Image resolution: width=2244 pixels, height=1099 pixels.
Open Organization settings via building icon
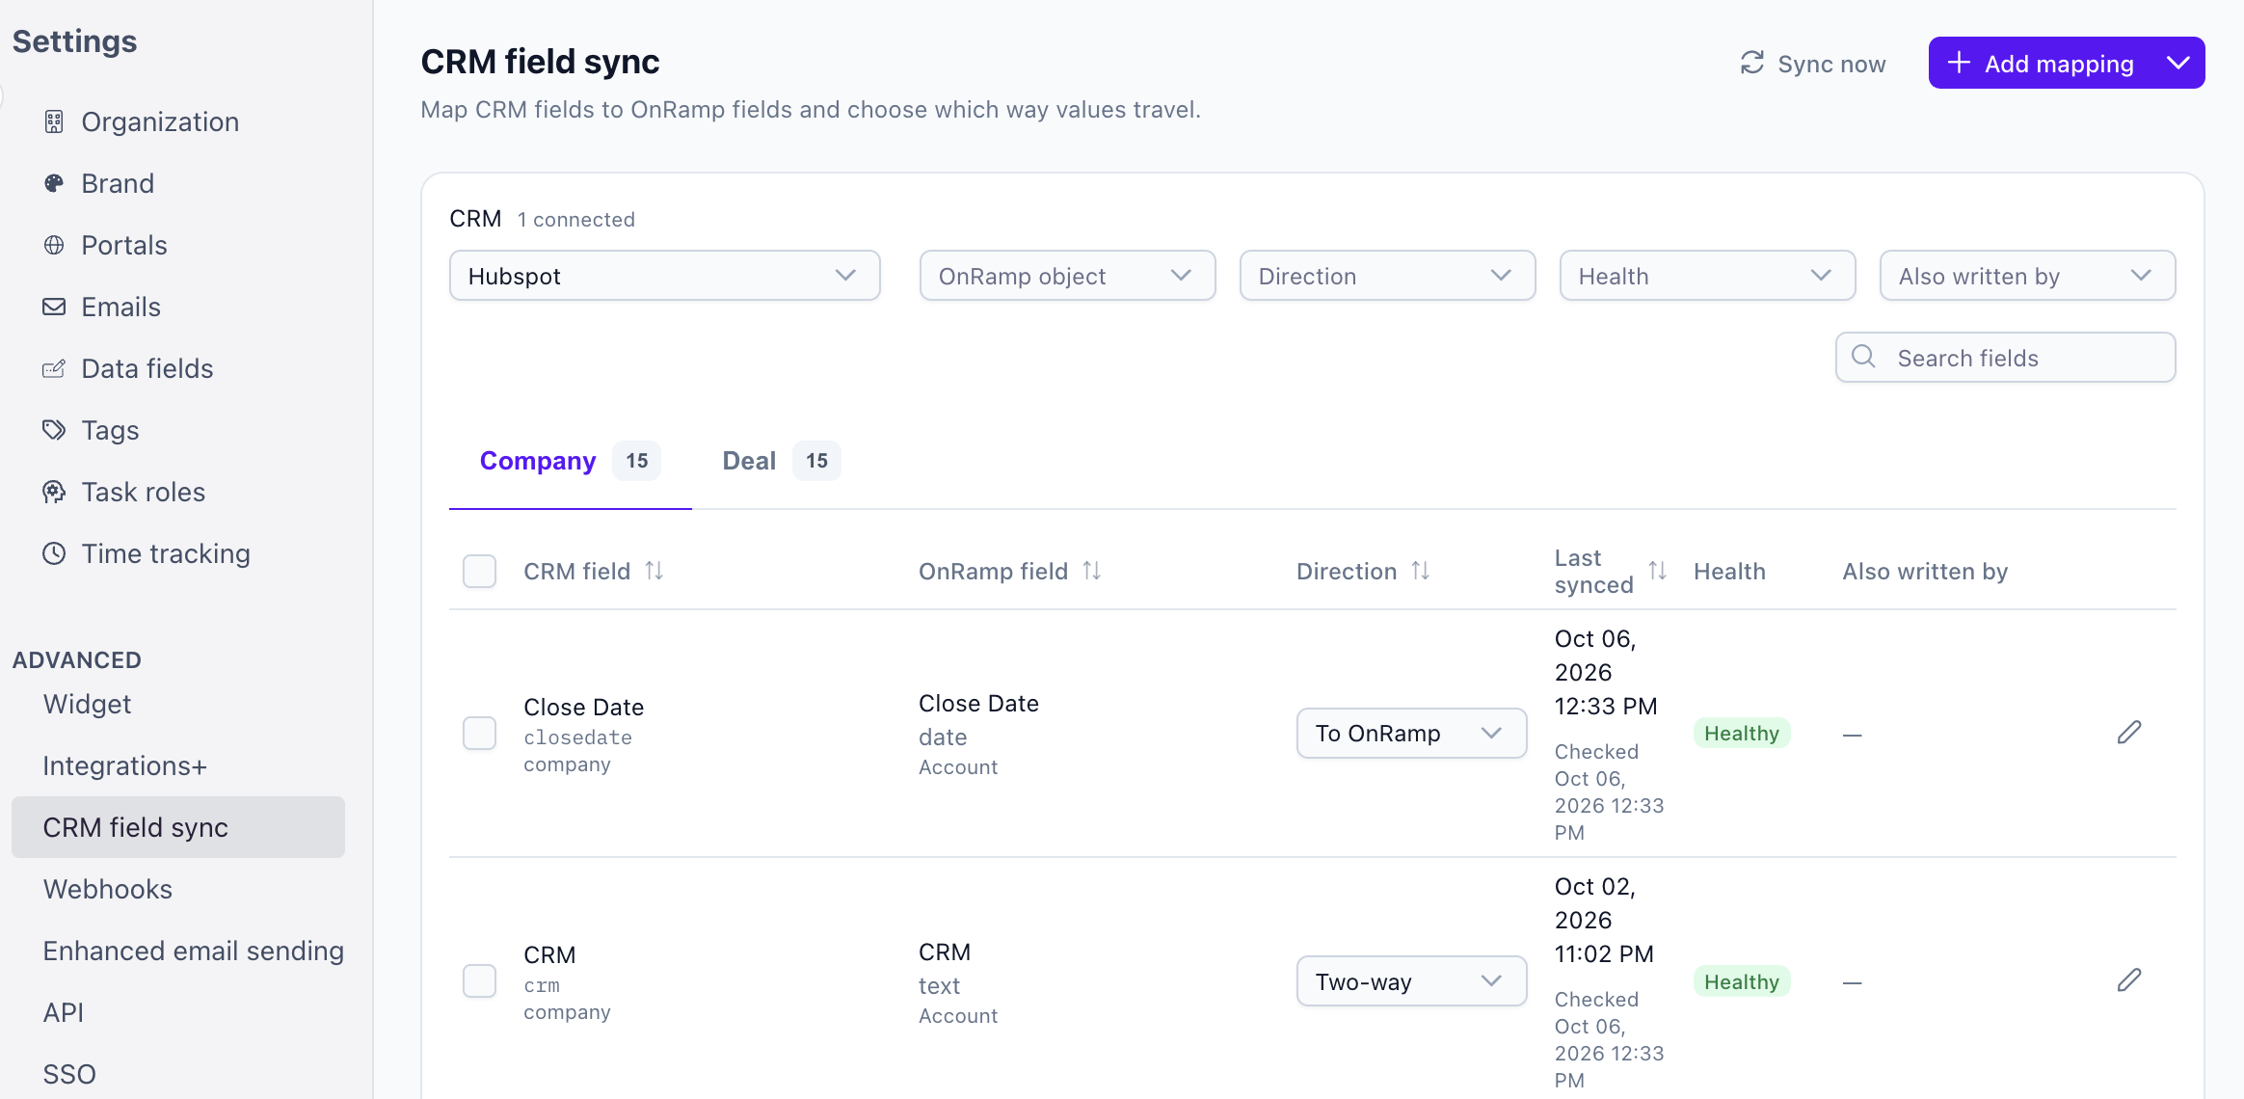(54, 121)
